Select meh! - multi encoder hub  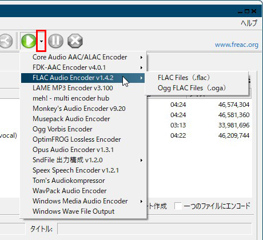click(83, 98)
